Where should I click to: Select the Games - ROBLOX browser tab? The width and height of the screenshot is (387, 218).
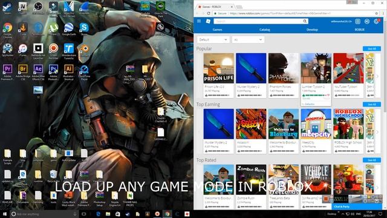click(215, 7)
